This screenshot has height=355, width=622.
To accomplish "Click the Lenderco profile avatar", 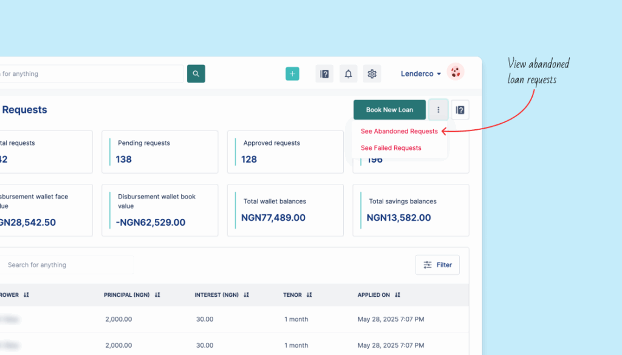I will tap(456, 72).
